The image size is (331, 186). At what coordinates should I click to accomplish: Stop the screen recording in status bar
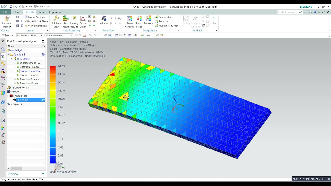[329, 179]
